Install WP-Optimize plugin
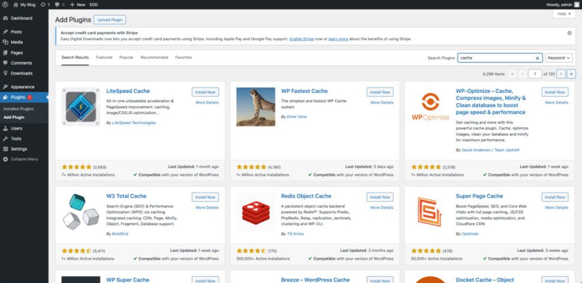 555,92
